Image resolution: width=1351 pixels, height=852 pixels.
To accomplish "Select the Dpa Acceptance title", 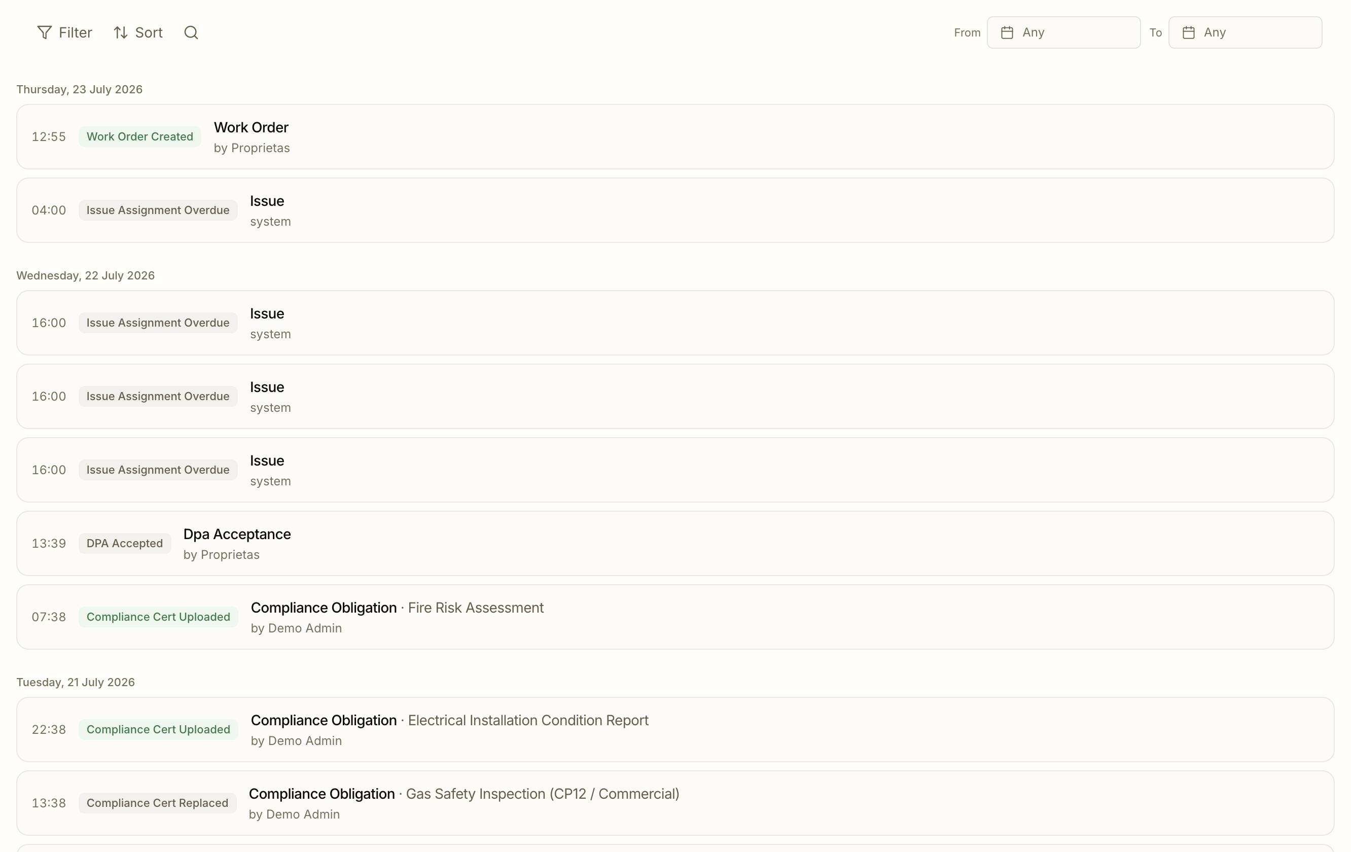I will pyautogui.click(x=237, y=534).
